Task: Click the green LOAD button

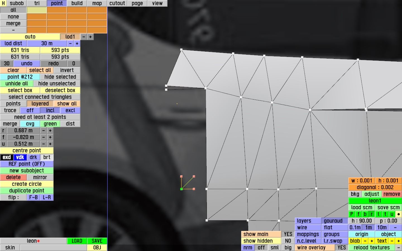Action: point(77,241)
